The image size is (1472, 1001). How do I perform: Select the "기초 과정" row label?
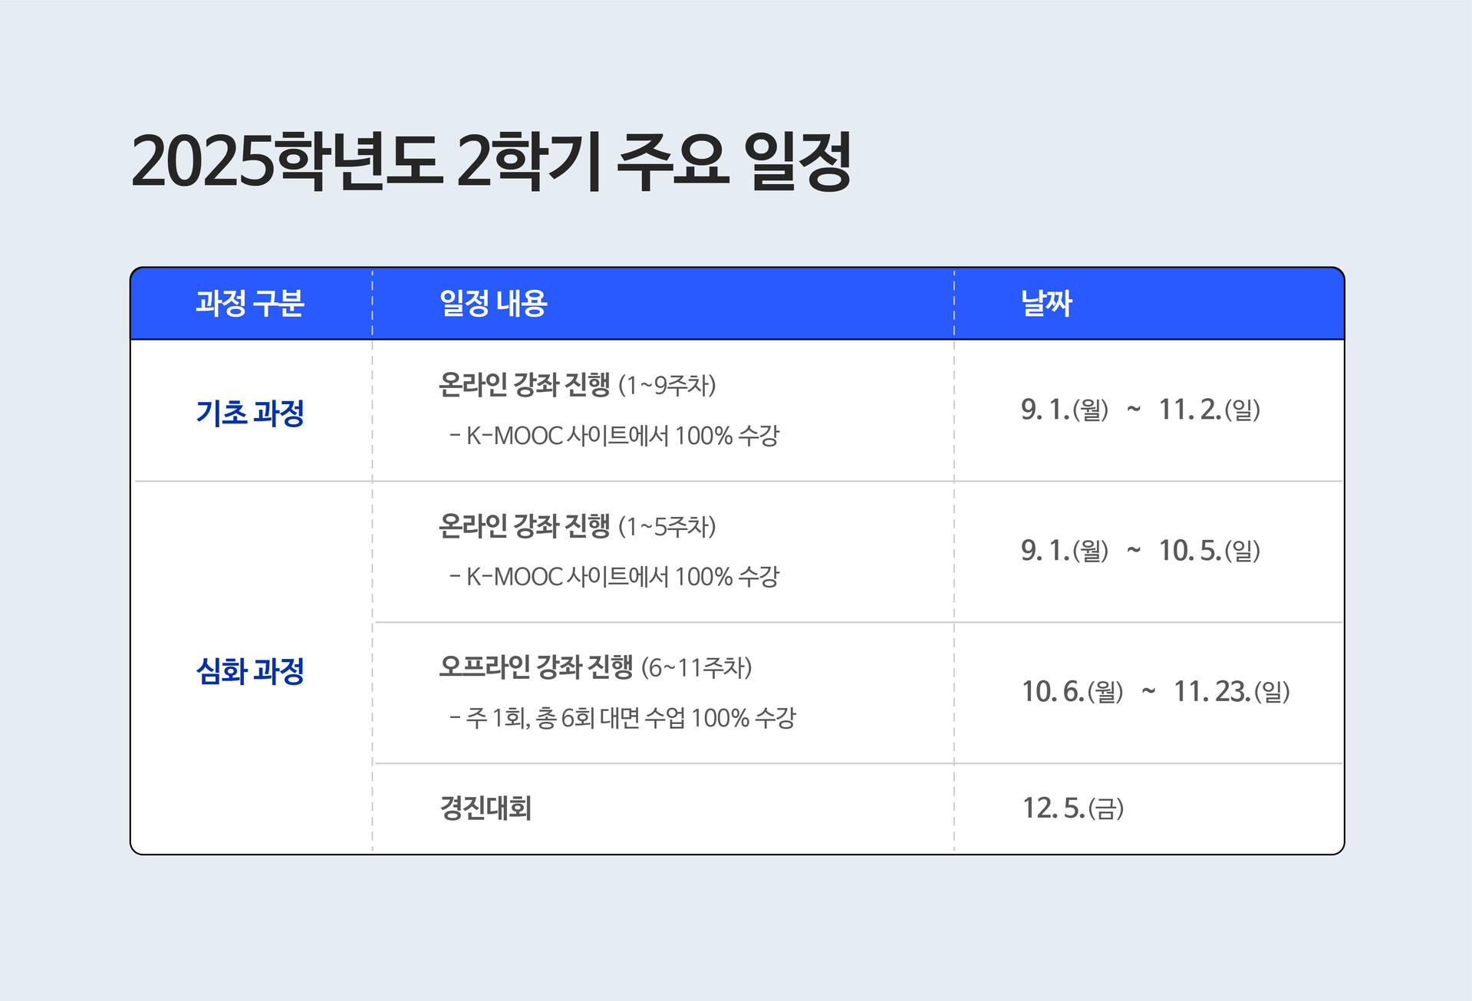coord(250,413)
